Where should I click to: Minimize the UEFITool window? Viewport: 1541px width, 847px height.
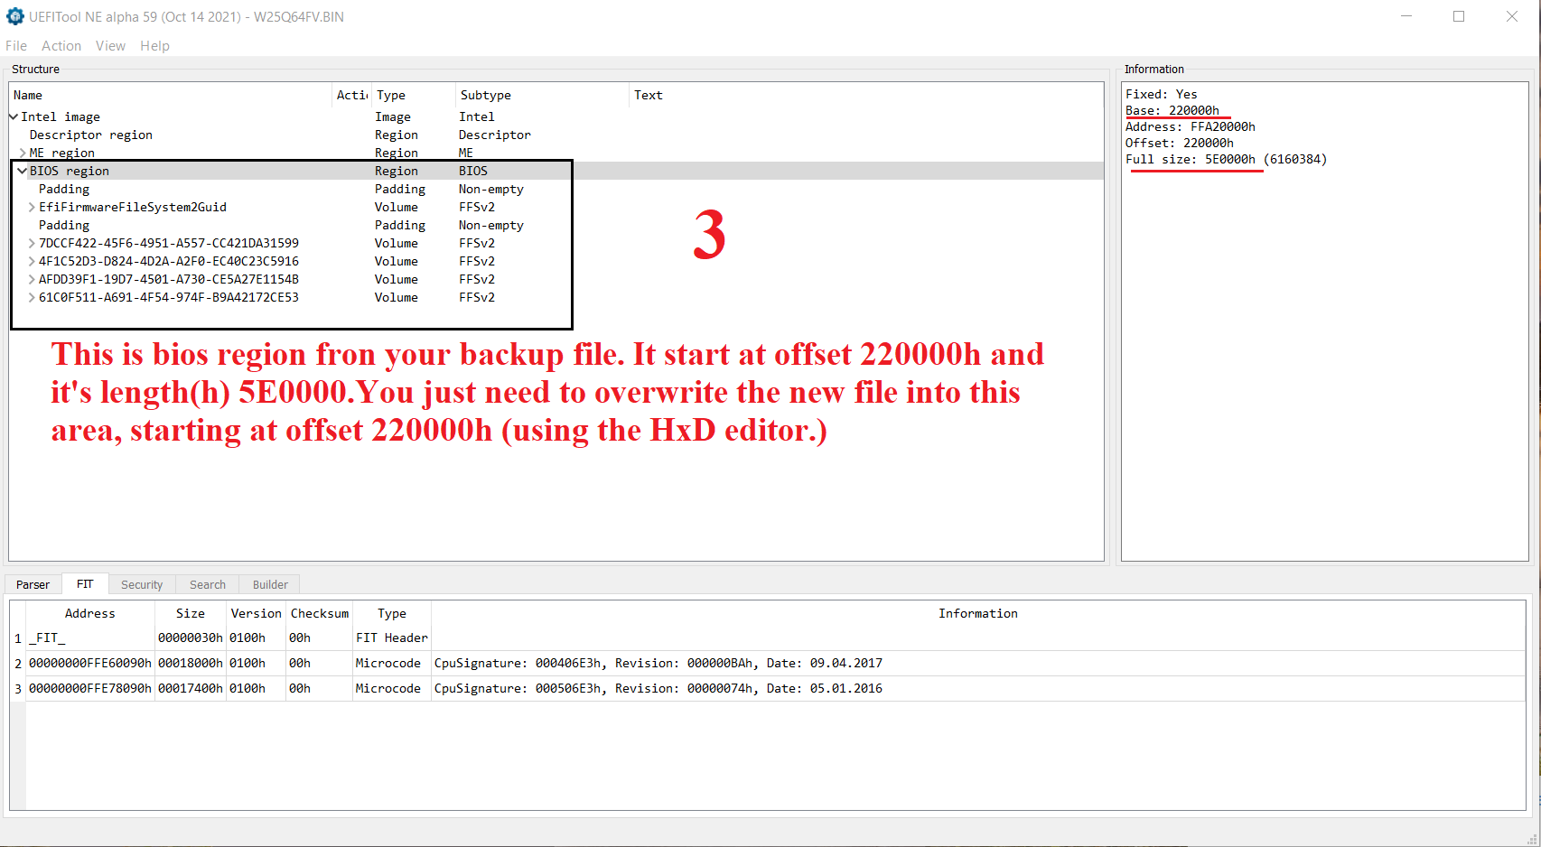pyautogui.click(x=1406, y=16)
